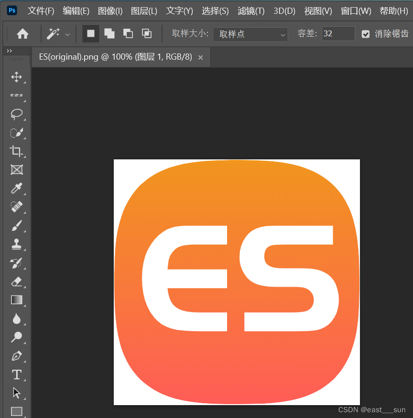The height and width of the screenshot is (418, 413).
Task: Select the Spot Healing Brush tool
Action: 16,207
